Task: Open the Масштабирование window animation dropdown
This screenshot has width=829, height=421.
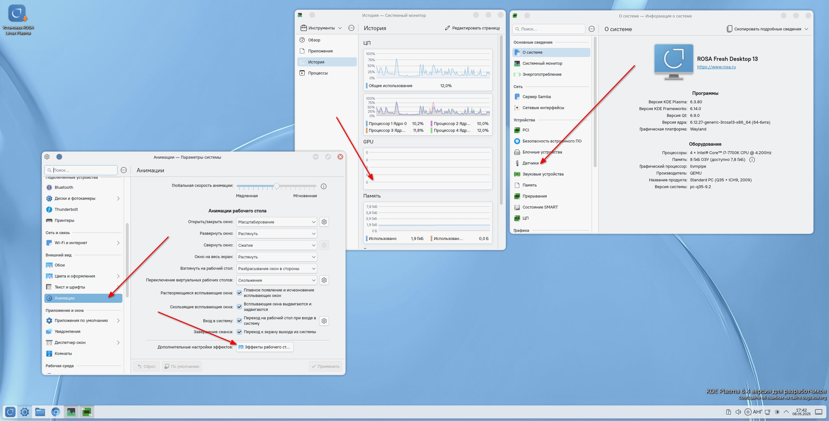Action: point(277,222)
